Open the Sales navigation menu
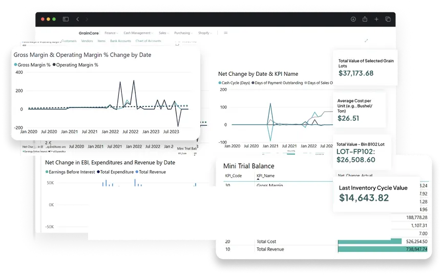This screenshot has width=442, height=275. pos(164,33)
